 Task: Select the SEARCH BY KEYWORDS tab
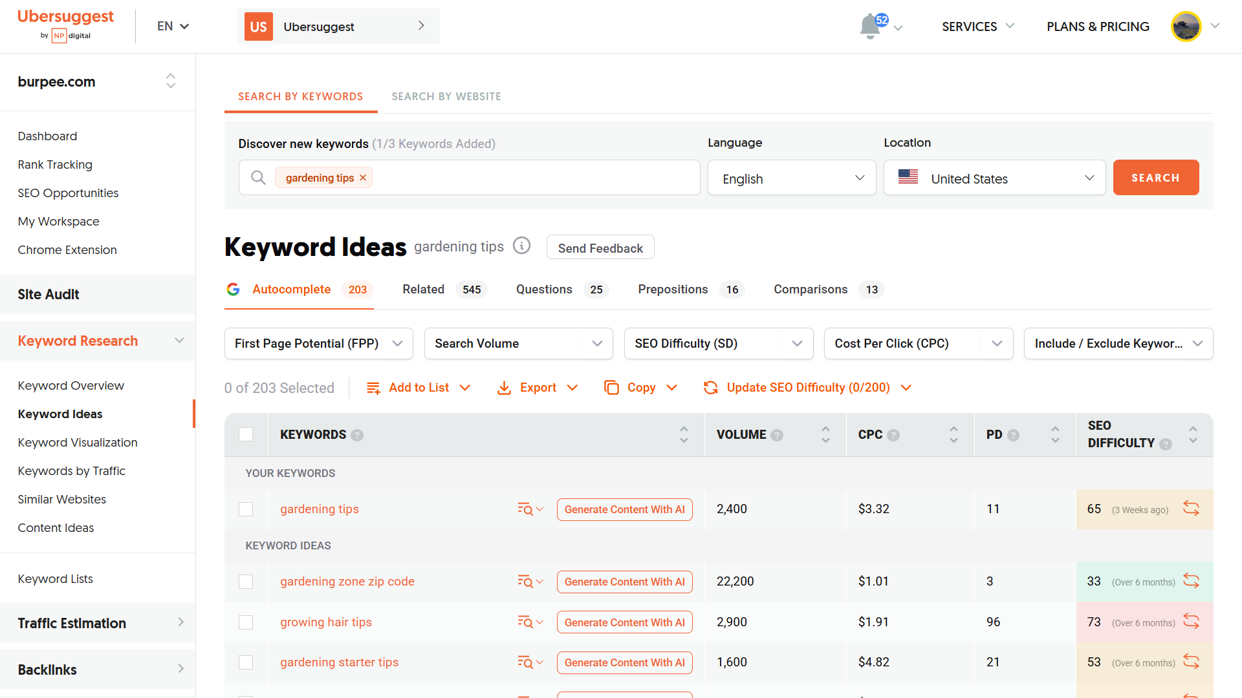pyautogui.click(x=301, y=96)
